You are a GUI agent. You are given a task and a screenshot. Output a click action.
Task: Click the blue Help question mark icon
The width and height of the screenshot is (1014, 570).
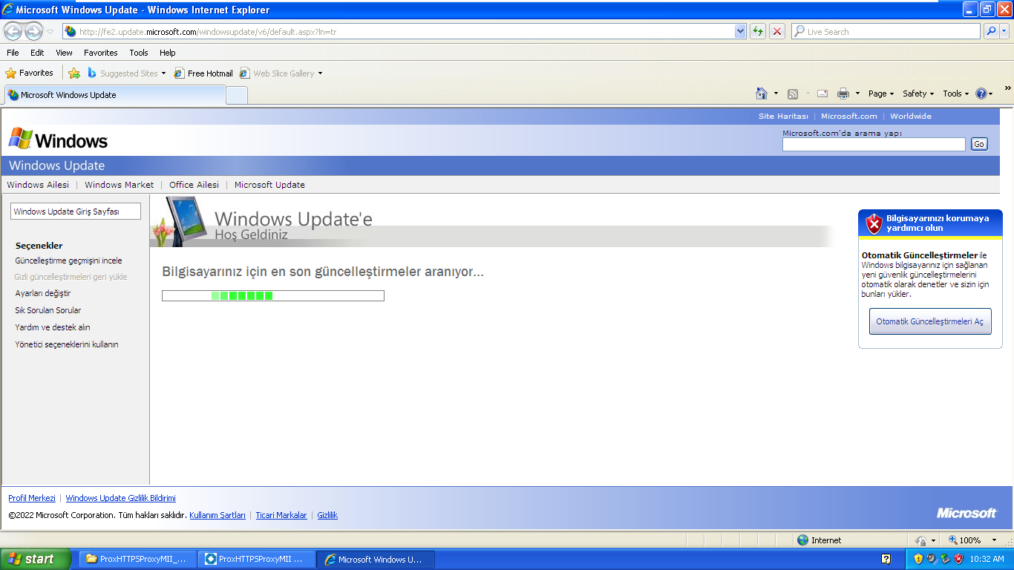click(982, 94)
